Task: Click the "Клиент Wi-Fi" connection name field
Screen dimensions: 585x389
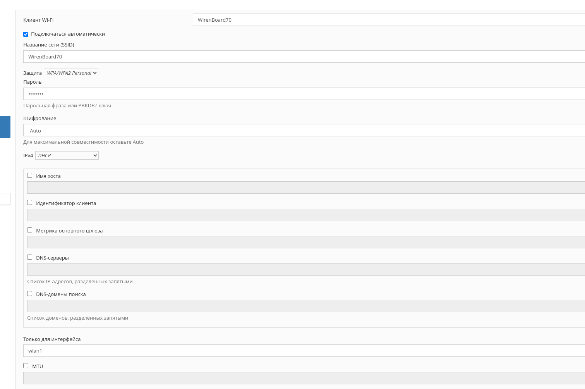Action: (389, 20)
